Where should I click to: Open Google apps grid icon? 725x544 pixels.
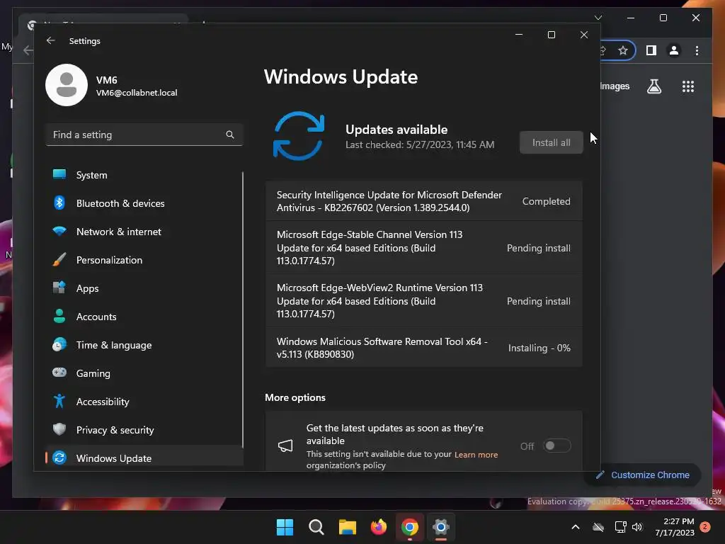(x=688, y=86)
